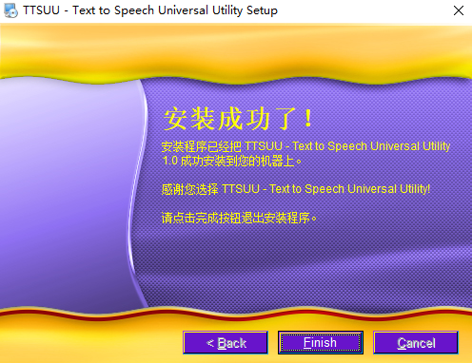Screen dimensions: 472x363
Task: Click the text '请点击完成按钮退出安装程序。'
Action: 239,218
